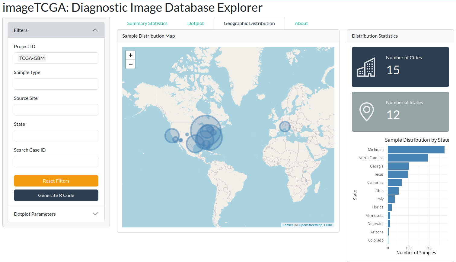
Task: Open the Leaflet attribution link
Action: pos(287,225)
